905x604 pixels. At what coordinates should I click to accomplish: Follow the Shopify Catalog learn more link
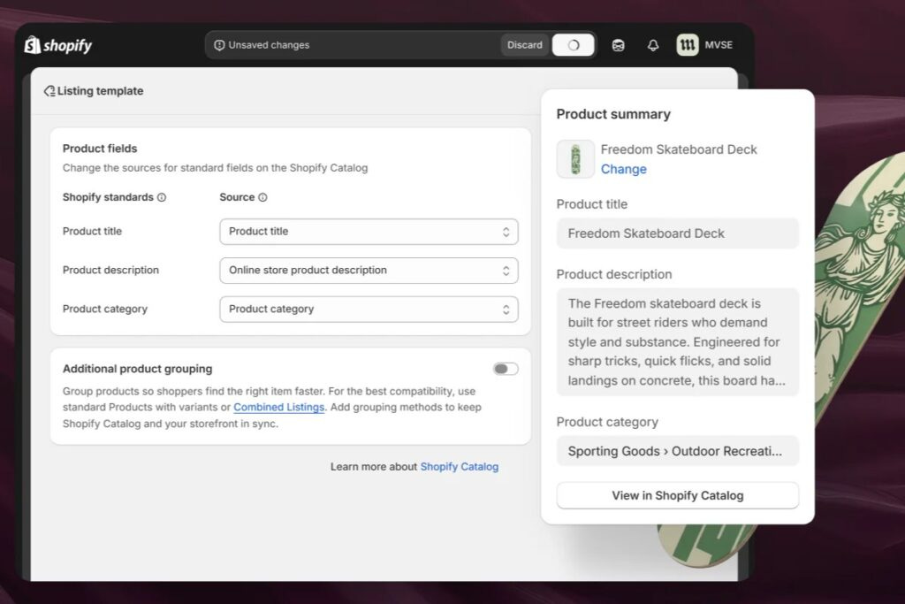(x=460, y=467)
